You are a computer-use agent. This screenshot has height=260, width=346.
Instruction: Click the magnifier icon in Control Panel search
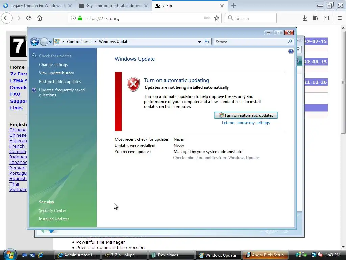290,41
